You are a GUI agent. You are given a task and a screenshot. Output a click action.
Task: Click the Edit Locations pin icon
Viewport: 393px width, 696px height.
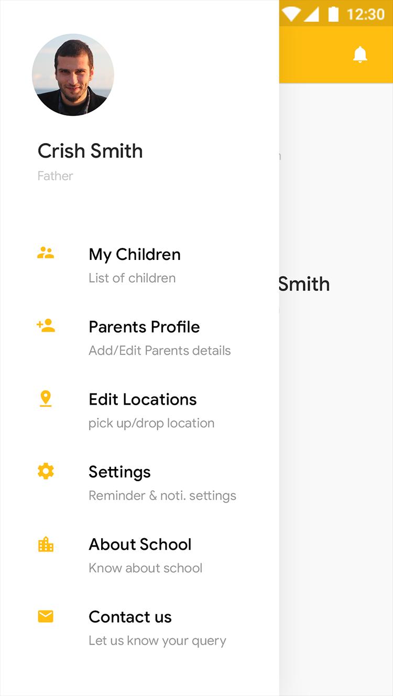(x=46, y=399)
